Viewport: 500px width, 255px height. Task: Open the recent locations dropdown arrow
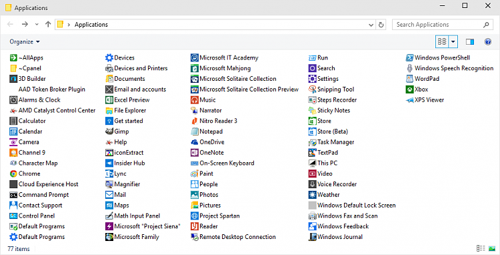[x=37, y=24]
